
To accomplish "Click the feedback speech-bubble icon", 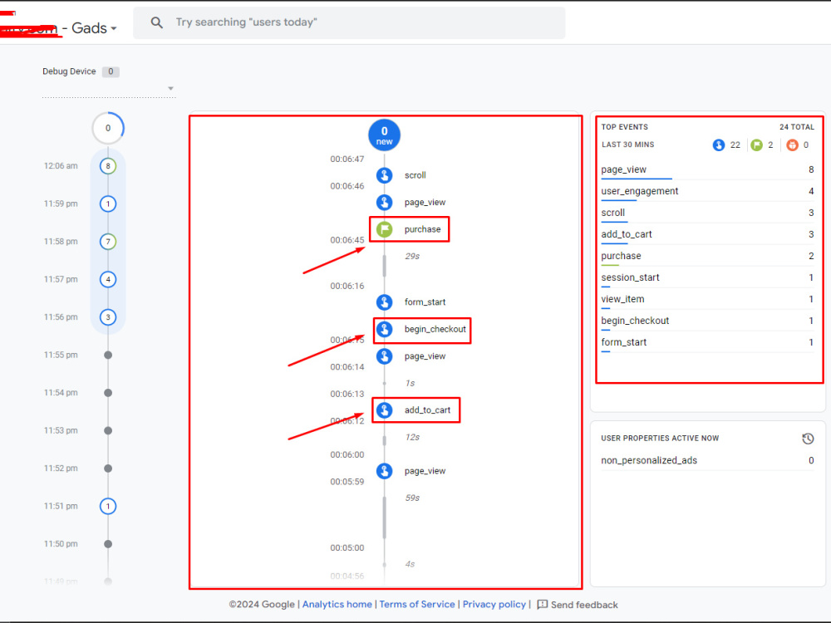I will click(x=542, y=605).
